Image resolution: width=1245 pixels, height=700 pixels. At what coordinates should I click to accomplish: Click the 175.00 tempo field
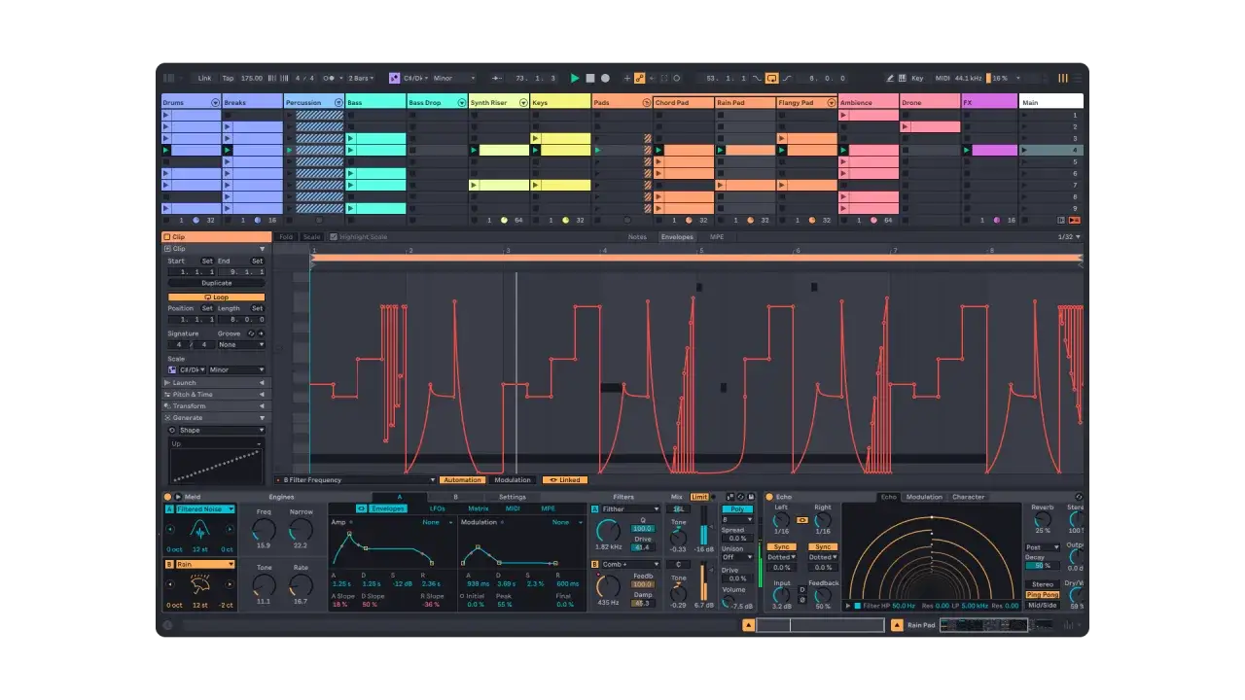click(x=252, y=78)
